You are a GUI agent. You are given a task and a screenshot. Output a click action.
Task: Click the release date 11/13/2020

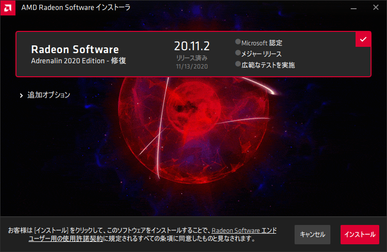(192, 67)
